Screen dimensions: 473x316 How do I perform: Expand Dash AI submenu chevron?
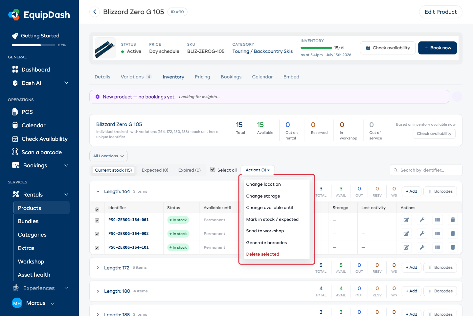click(x=66, y=83)
